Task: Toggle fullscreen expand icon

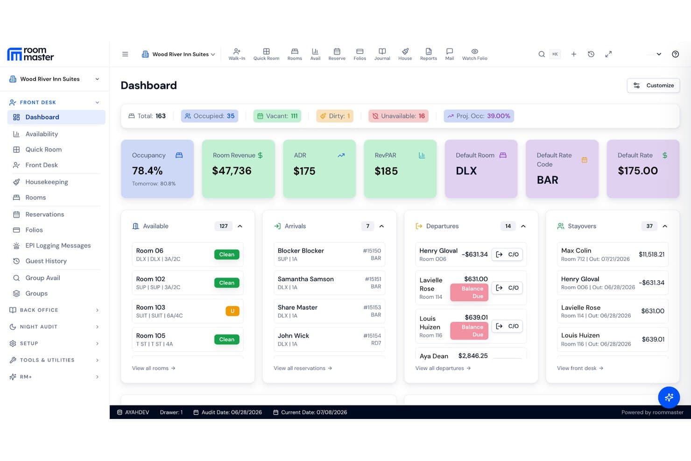Action: point(608,54)
